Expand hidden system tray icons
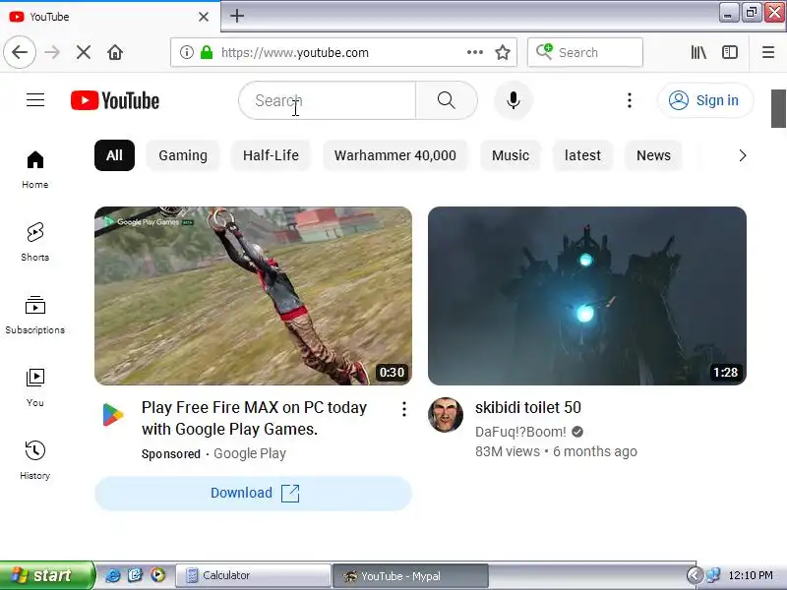787x590 pixels. (695, 575)
